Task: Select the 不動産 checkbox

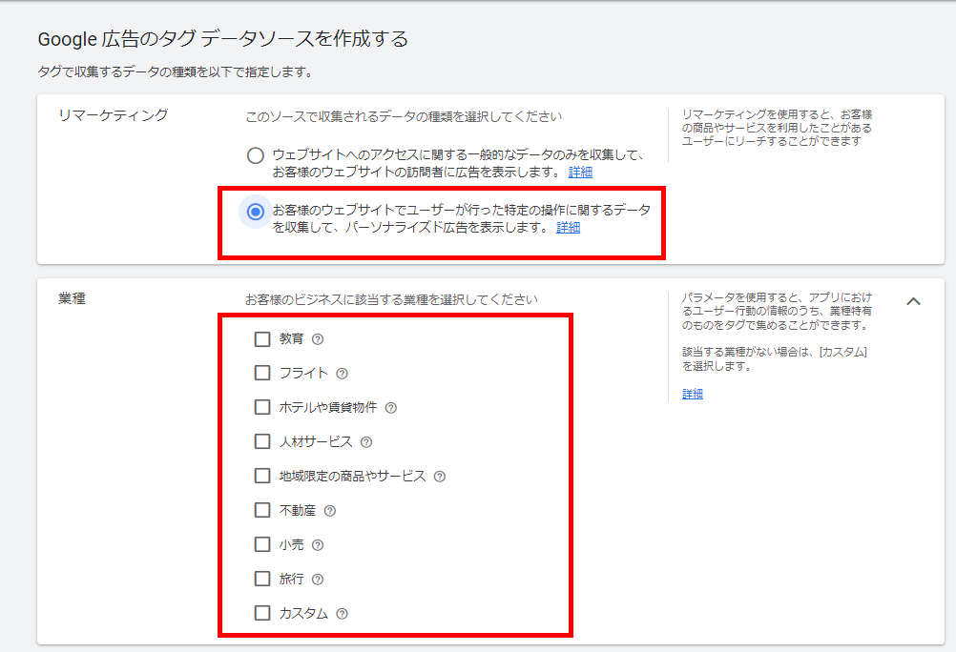Action: (x=262, y=510)
